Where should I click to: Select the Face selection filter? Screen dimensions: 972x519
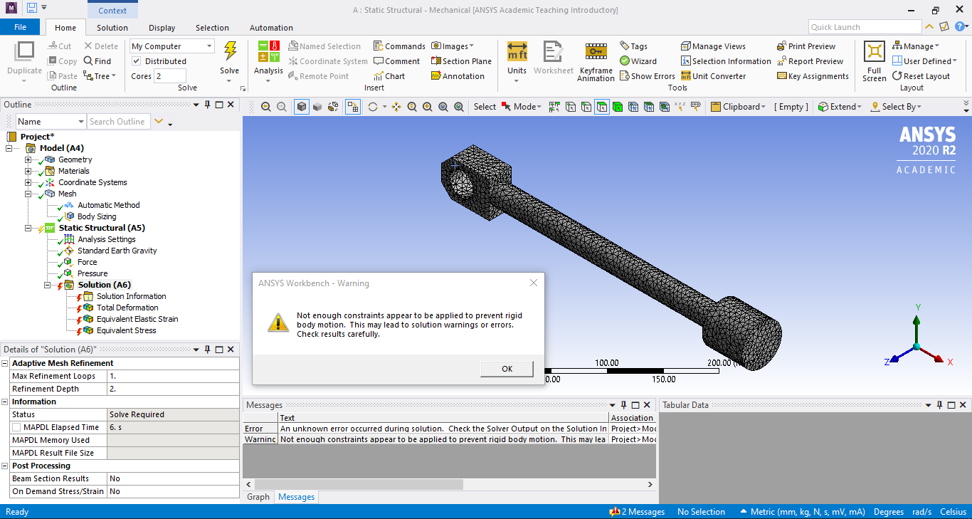[602, 107]
